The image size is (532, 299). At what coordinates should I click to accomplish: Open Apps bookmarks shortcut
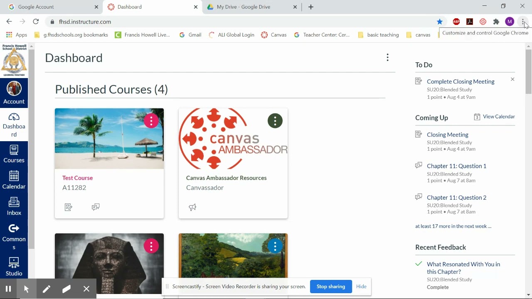coord(17,35)
